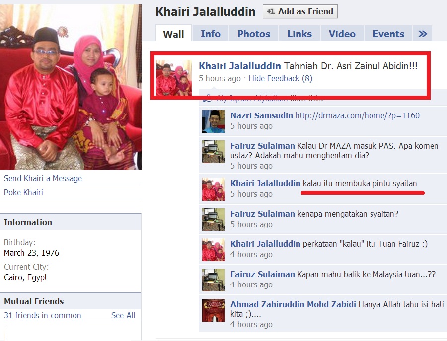Click the large family profile photo

(x=71, y=87)
